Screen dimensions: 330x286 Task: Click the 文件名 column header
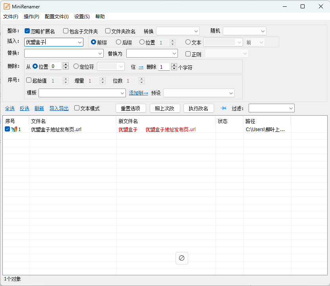point(73,121)
